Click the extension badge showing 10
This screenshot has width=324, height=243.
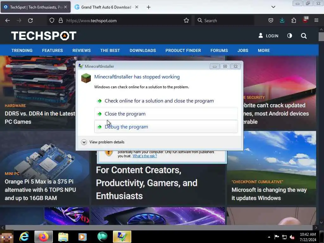(305, 19)
